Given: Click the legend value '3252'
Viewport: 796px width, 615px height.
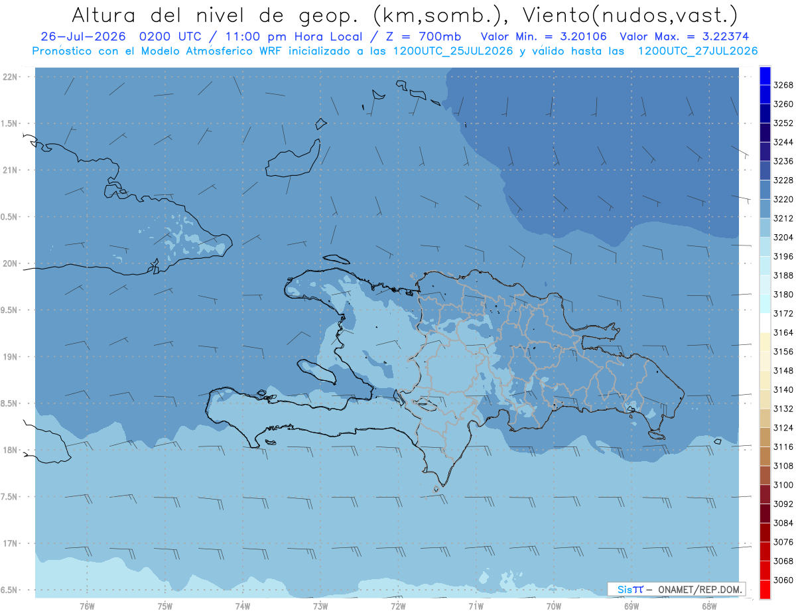Looking at the screenshot, I should point(783,123).
